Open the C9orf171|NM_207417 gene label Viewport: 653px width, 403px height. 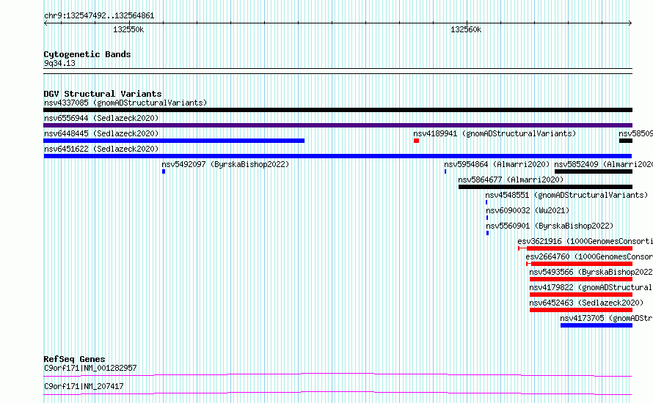[84, 386]
